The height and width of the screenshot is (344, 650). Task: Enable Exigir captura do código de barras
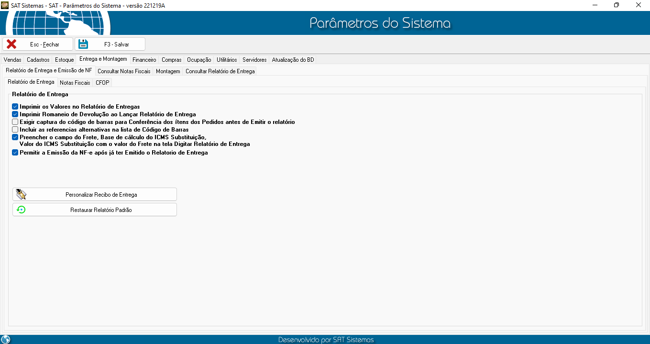point(15,122)
